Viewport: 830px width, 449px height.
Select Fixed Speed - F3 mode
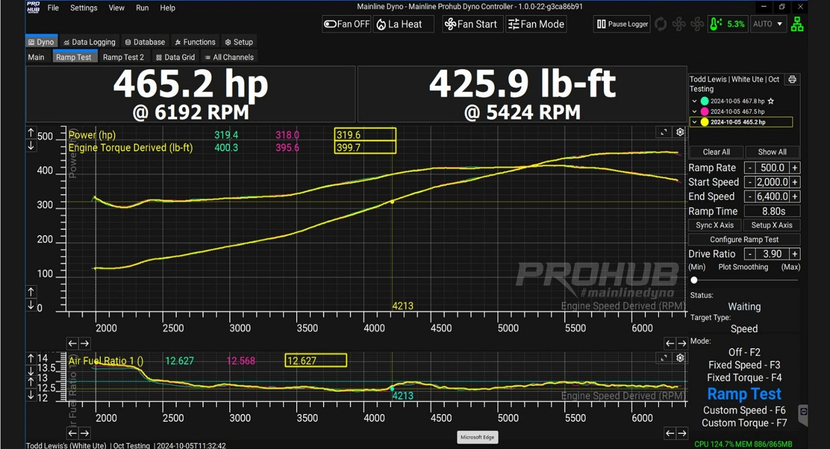coord(744,365)
